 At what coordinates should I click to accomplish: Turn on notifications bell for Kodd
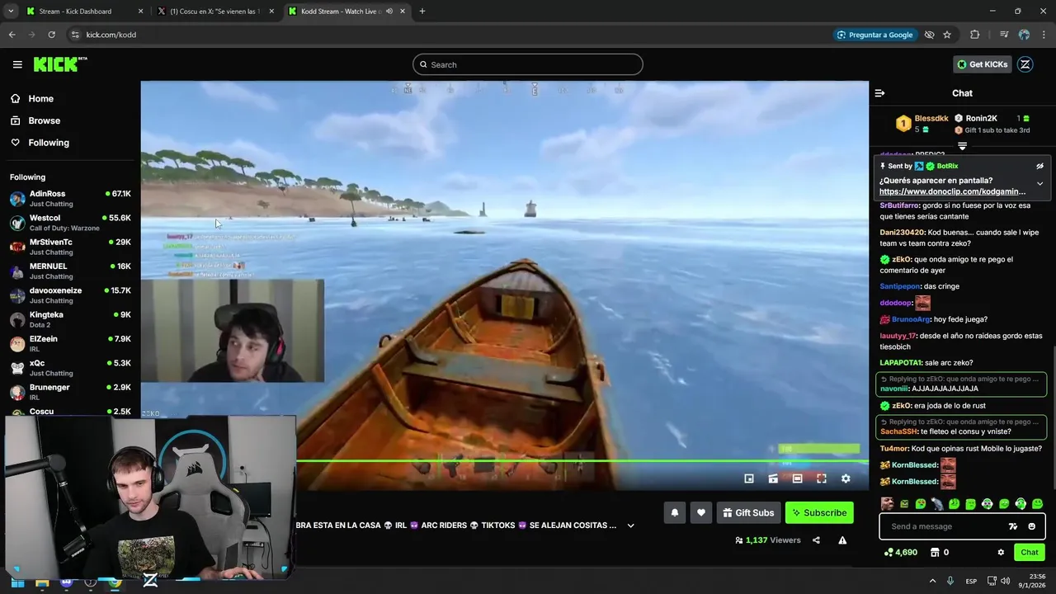[675, 512]
